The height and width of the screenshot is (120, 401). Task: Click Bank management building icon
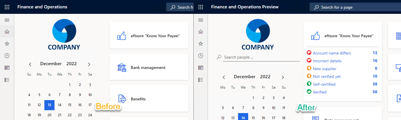122,67
